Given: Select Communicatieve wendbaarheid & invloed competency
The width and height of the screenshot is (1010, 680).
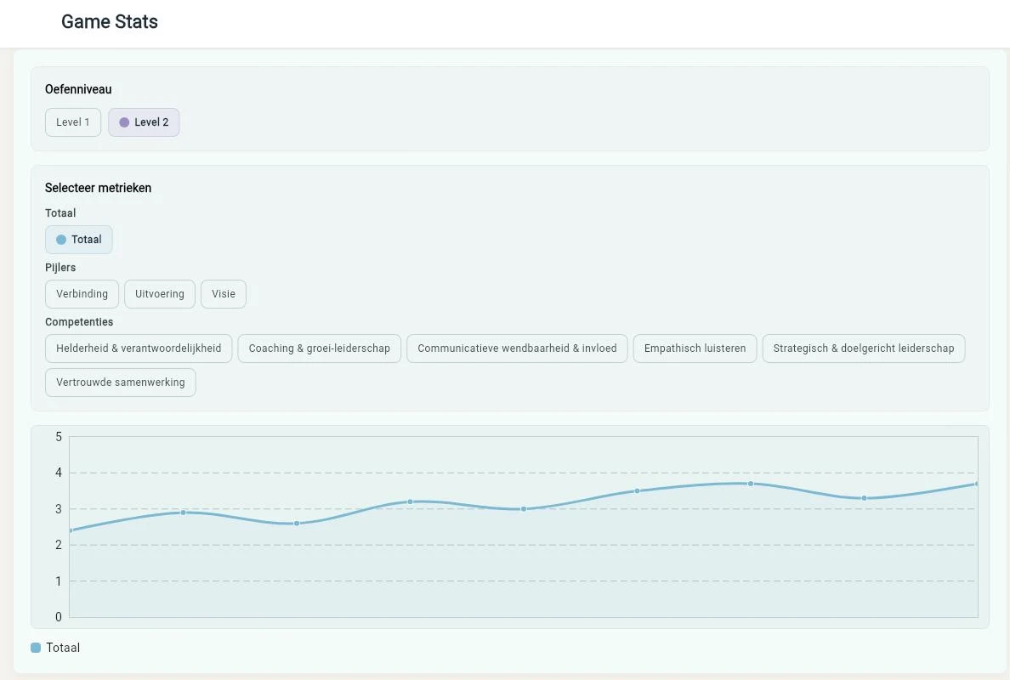Looking at the screenshot, I should pyautogui.click(x=517, y=348).
